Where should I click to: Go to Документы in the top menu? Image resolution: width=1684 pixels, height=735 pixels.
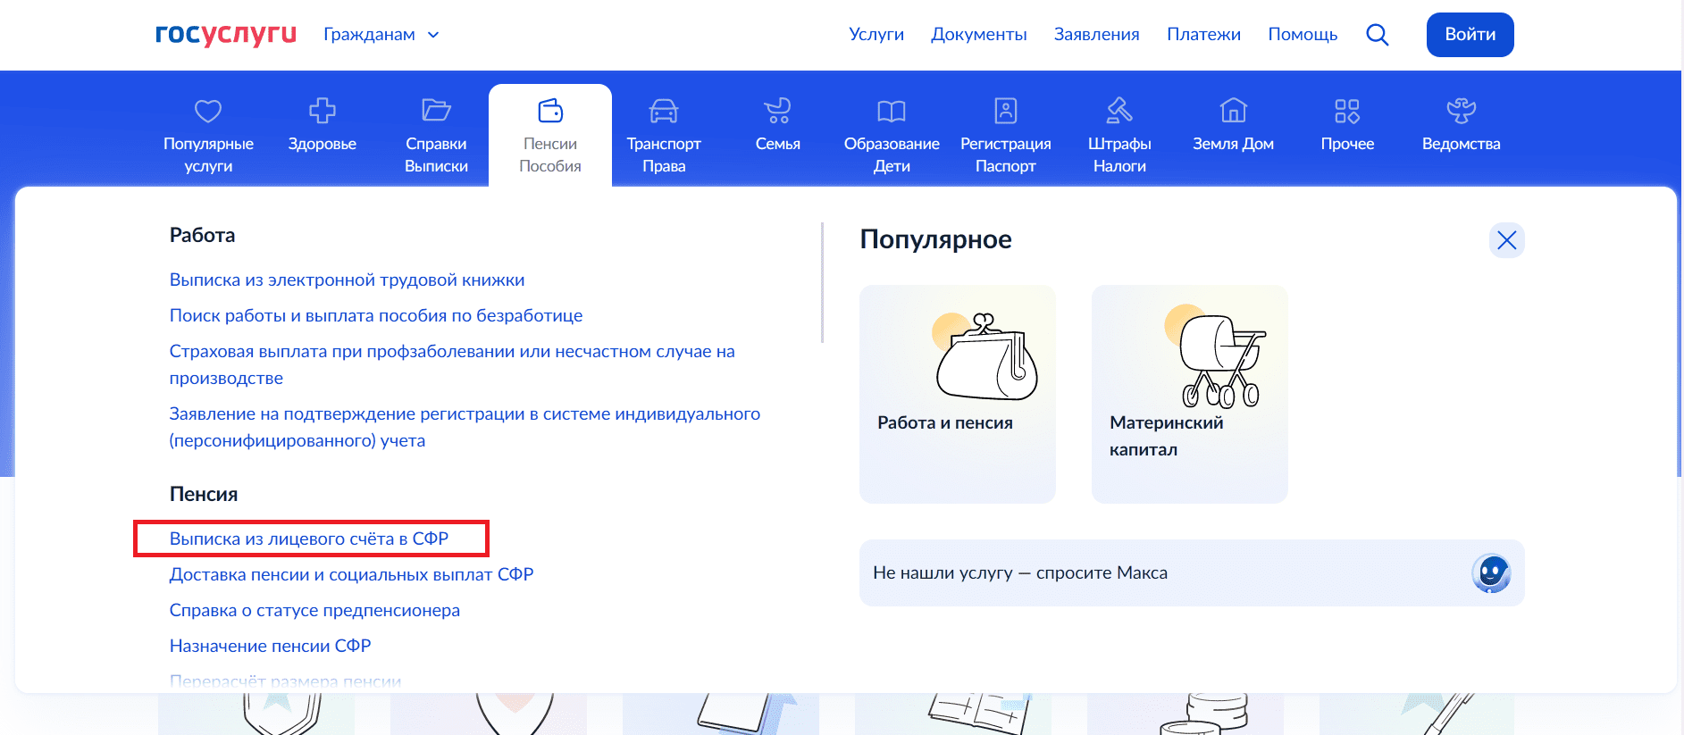click(979, 34)
